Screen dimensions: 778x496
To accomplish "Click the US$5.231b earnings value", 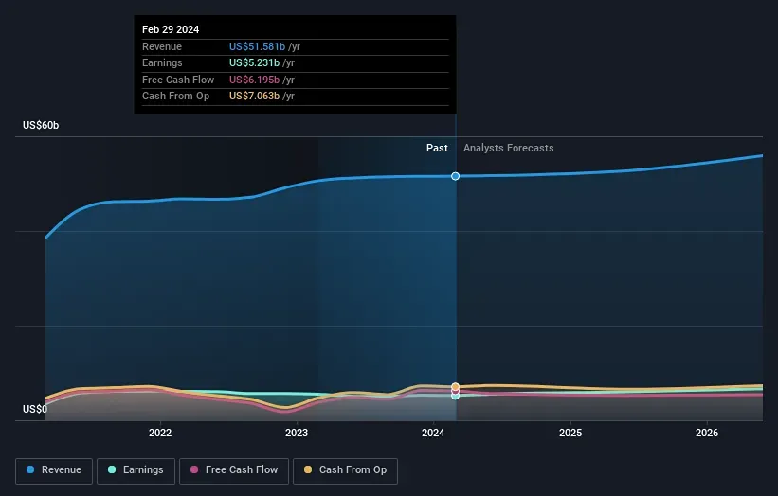I will tap(255, 62).
